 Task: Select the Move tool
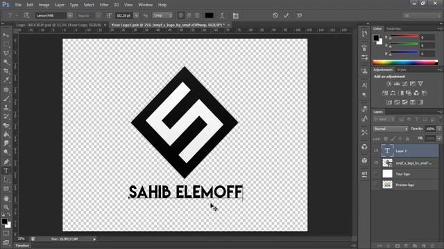click(x=6, y=35)
